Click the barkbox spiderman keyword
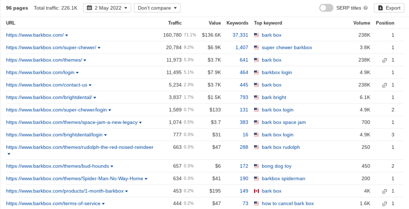 coord(284,179)
